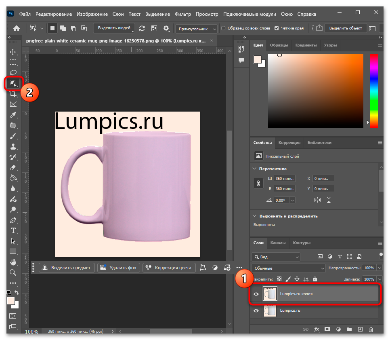
Task: Select the Zoom tool
Action: (13, 272)
